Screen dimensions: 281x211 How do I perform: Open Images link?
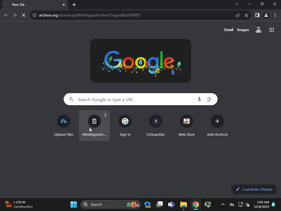243,30
